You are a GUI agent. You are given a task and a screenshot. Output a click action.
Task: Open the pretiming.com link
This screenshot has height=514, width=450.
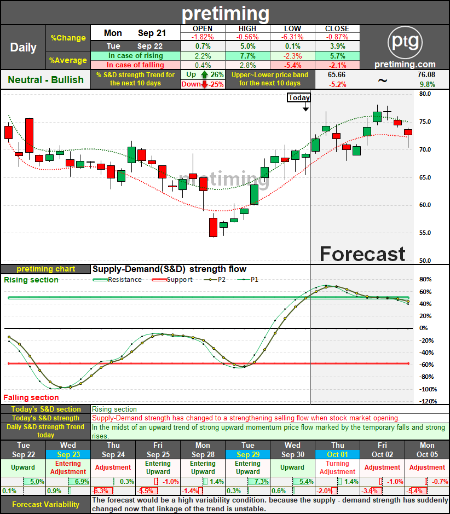(405, 64)
